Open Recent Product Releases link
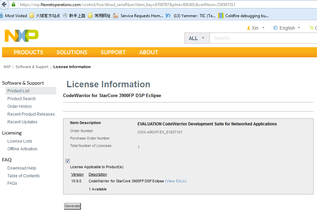The width and height of the screenshot is (317, 213). pyautogui.click(x=31, y=114)
